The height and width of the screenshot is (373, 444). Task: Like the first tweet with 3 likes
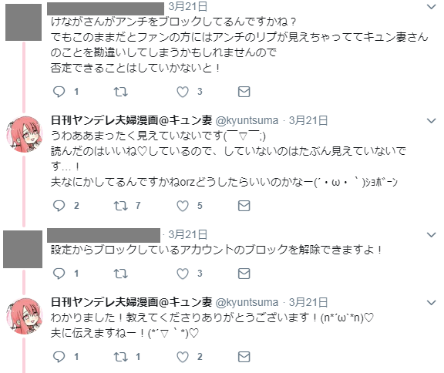[183, 92]
